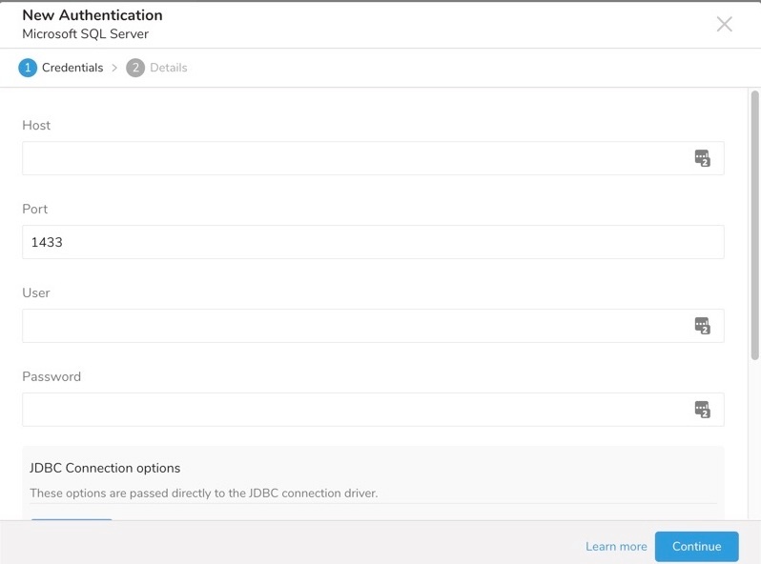Open the Learn more link
This screenshot has width=761, height=564.
click(616, 547)
